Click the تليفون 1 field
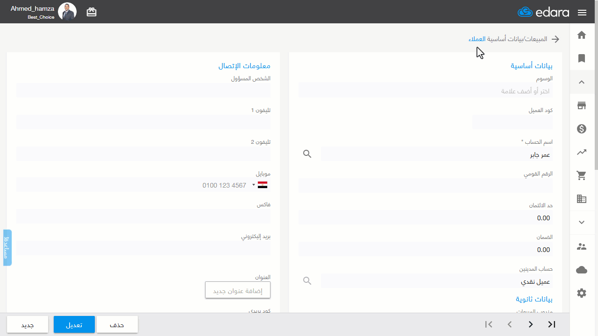Viewport: 598px width, 336px height. [x=143, y=122]
